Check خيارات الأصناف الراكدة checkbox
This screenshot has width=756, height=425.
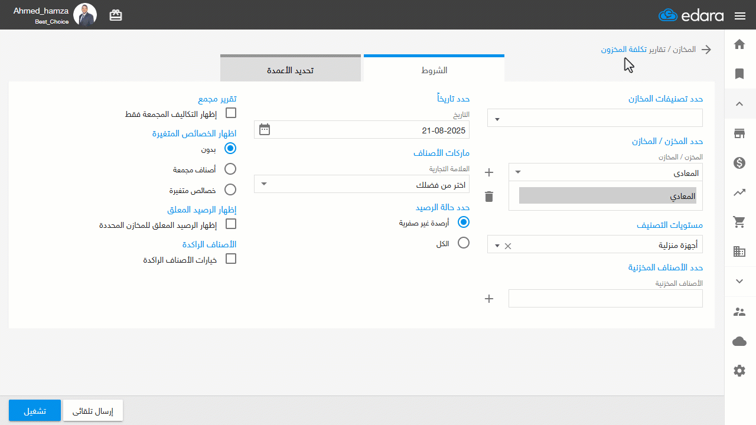coord(231,259)
